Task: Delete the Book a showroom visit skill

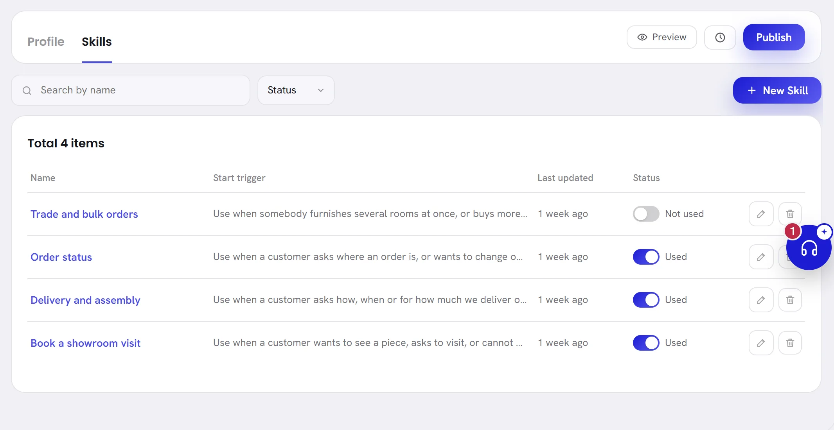Action: (790, 343)
